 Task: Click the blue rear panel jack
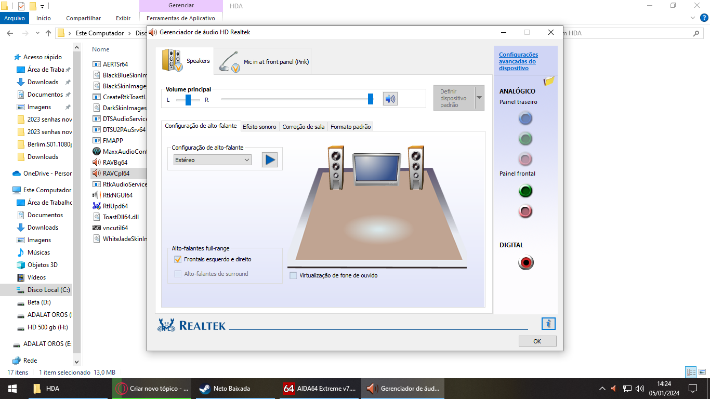[x=525, y=118]
